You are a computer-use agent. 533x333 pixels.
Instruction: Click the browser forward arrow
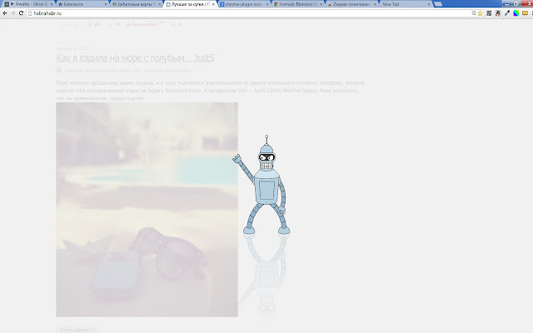(13, 13)
